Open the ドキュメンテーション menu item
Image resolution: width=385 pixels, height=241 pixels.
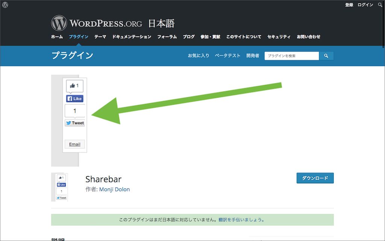coord(132,37)
